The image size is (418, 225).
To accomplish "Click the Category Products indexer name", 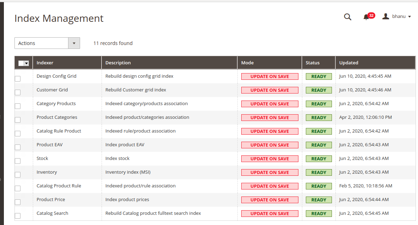I will [x=56, y=103].
